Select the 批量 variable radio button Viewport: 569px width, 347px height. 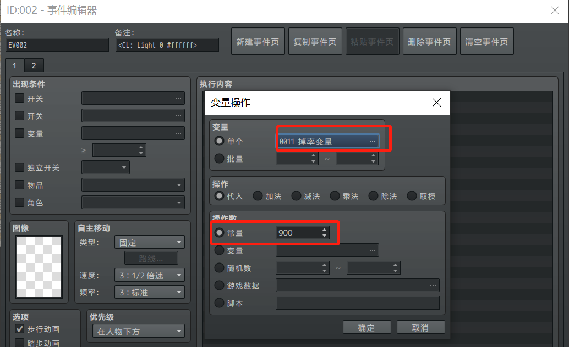point(219,158)
